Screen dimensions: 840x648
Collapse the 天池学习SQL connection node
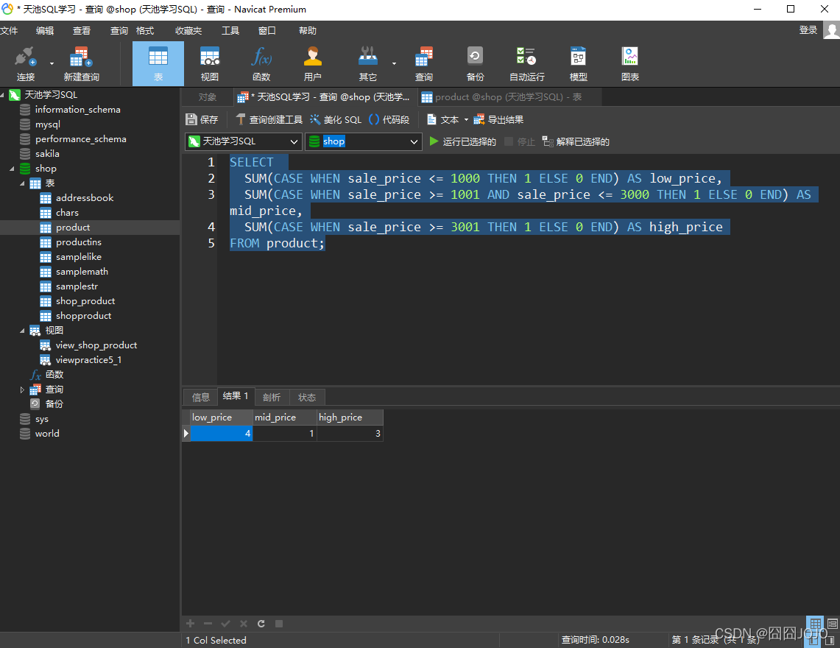tap(3, 95)
